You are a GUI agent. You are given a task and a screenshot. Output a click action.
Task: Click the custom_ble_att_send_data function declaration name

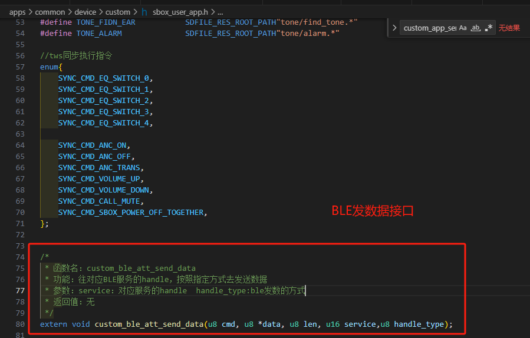pos(149,324)
